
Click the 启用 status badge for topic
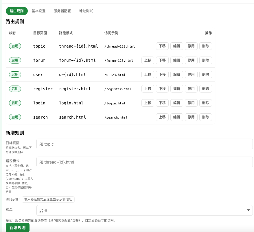click(x=15, y=46)
